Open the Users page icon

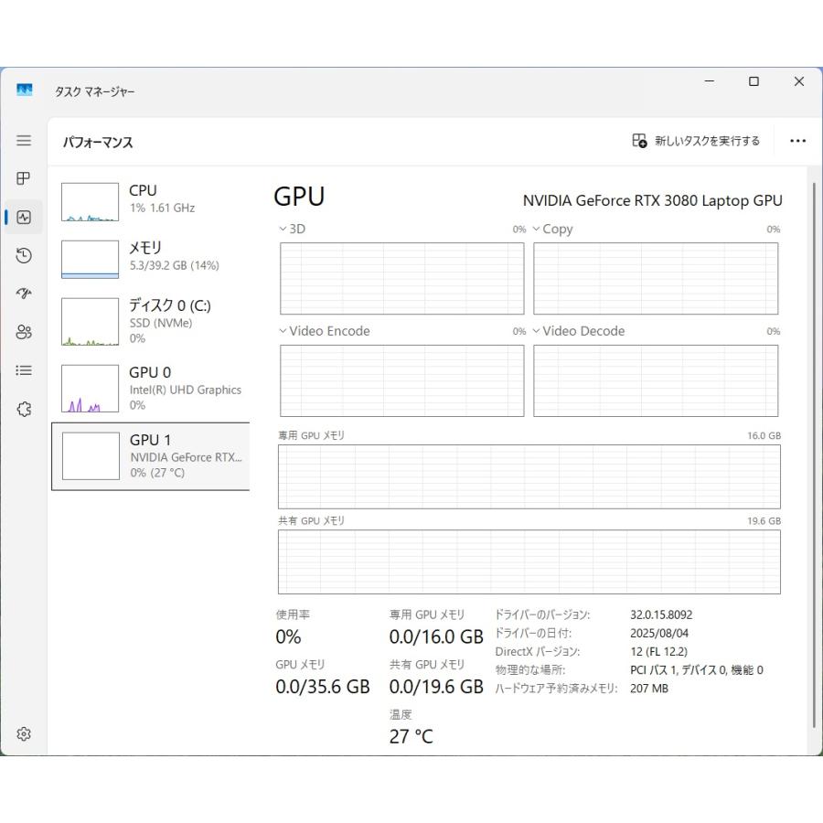[x=24, y=332]
